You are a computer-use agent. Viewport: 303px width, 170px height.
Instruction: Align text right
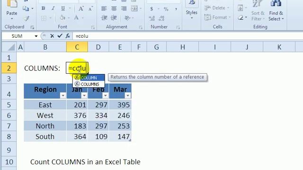click(x=124, y=8)
